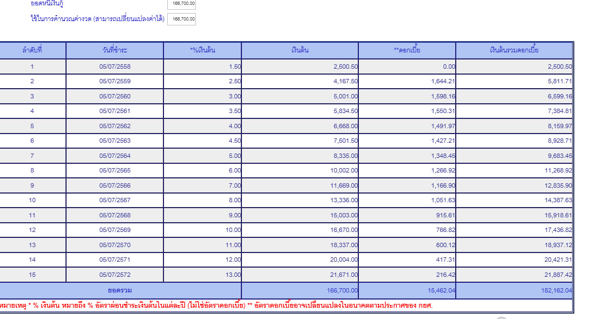The height and width of the screenshot is (319, 590).
Task: Click interest value 1,644.21
Action: click(443, 81)
